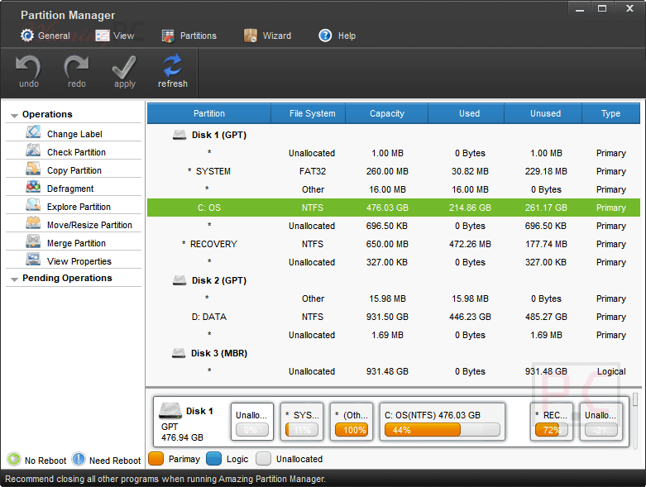
Task: Click the Copy Partition icon
Action: point(33,169)
